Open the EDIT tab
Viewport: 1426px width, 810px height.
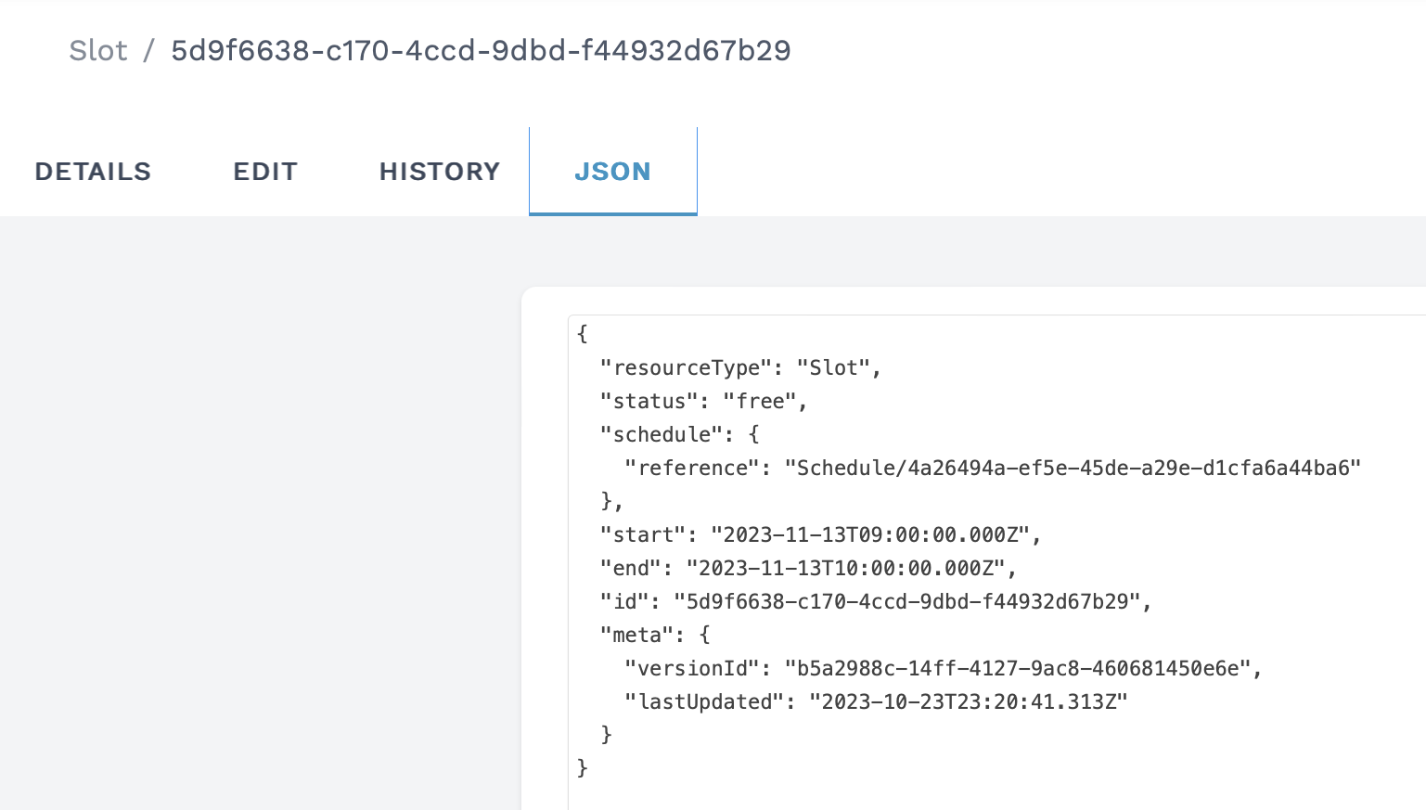pos(265,172)
